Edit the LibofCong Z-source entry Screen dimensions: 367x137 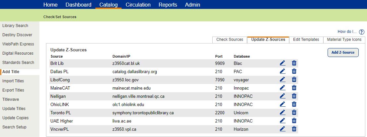click(x=282, y=79)
